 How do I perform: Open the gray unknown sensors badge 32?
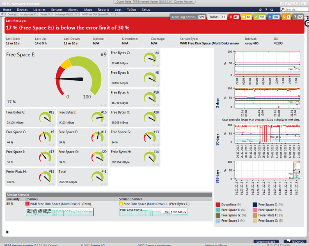click(x=298, y=17)
